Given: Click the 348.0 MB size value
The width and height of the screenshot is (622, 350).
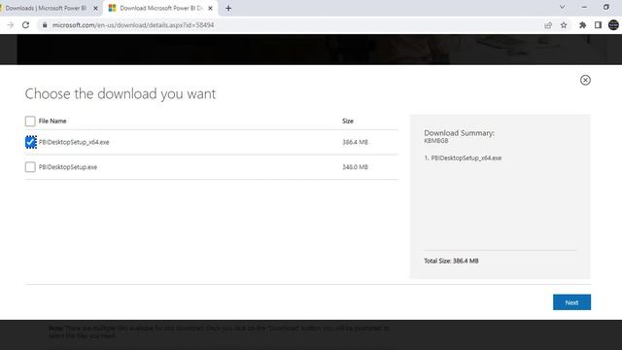Looking at the screenshot, I should point(355,167).
